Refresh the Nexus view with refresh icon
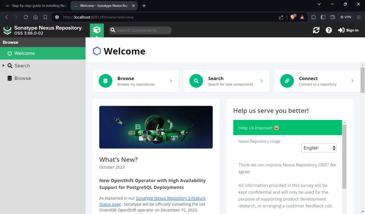 point(316,30)
